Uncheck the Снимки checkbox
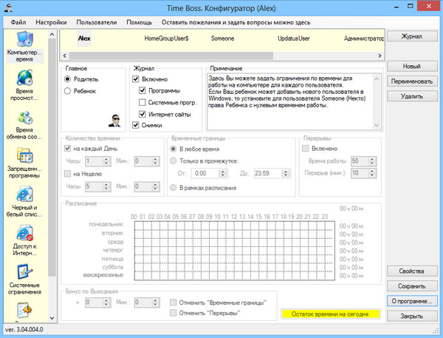Image resolution: width=443 pixels, height=338 pixels. coord(136,126)
